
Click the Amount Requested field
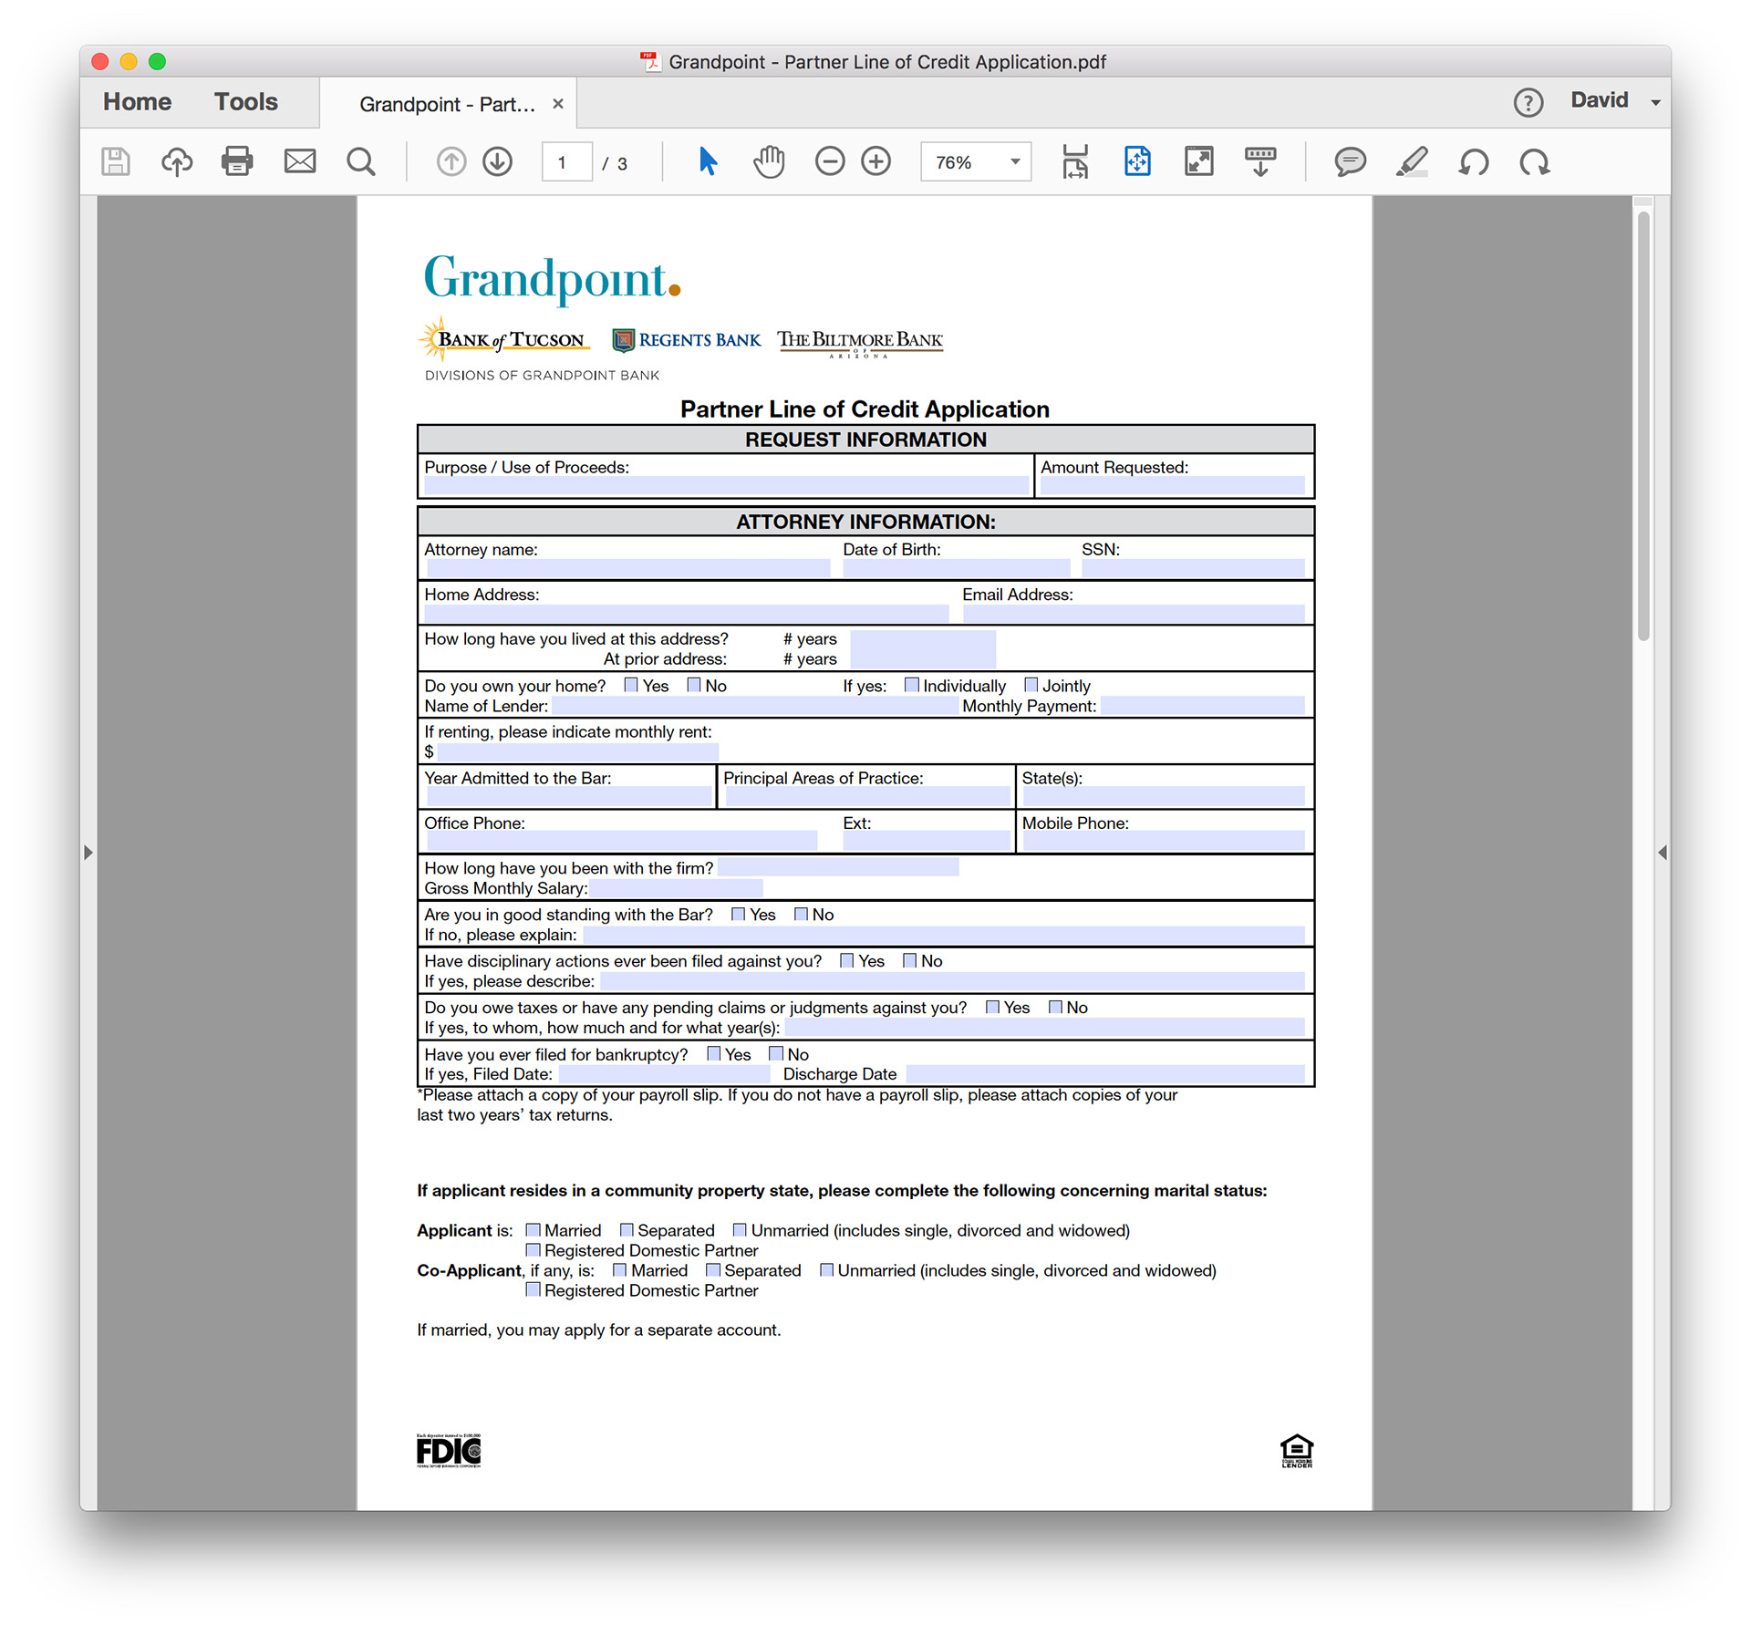coord(1173,486)
